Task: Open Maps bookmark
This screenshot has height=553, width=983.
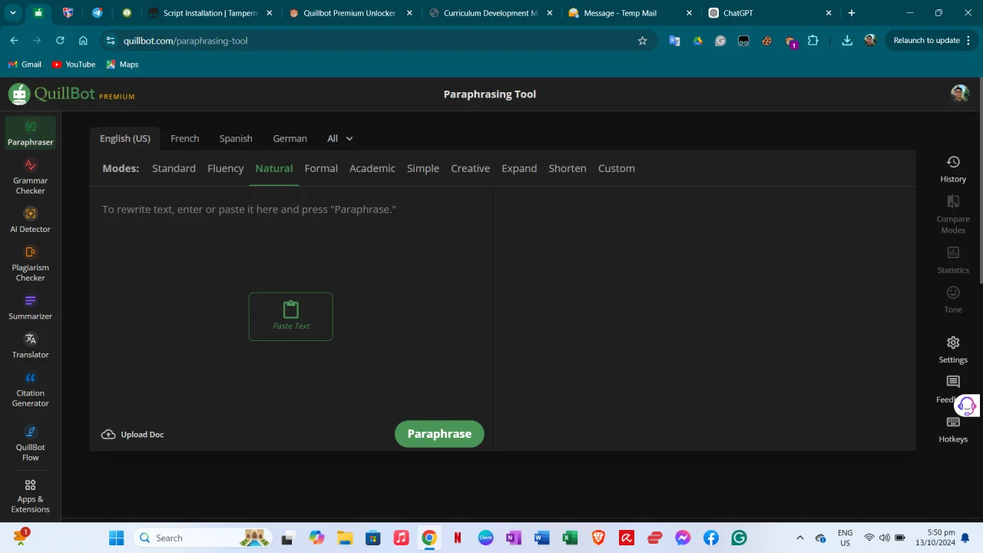Action: [x=122, y=65]
